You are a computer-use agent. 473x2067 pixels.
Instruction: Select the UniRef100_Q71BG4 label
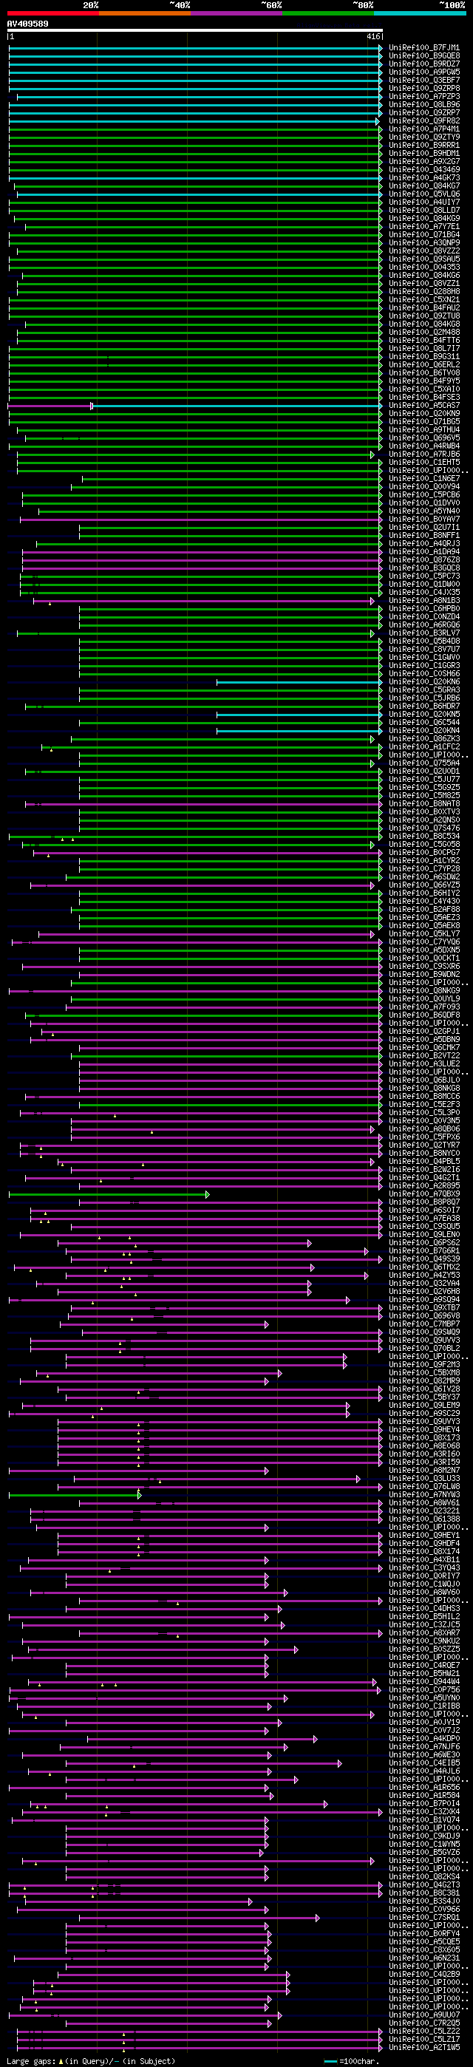coord(425,235)
